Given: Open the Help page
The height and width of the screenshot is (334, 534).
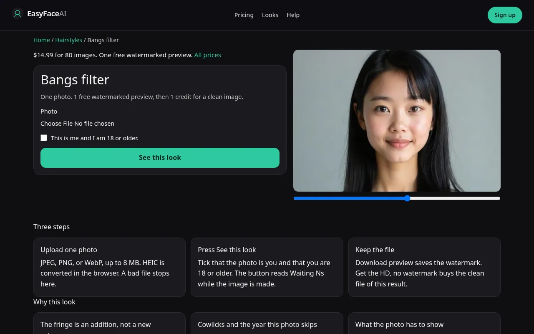Looking at the screenshot, I should pos(293,15).
